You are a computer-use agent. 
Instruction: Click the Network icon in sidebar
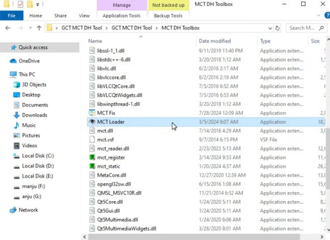[x=13, y=210]
